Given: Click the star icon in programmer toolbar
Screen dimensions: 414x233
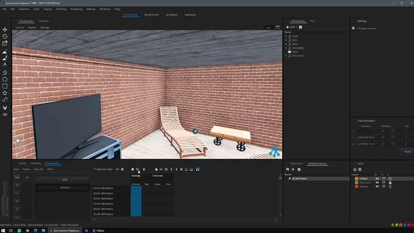Looking at the screenshot, I should 157,170.
